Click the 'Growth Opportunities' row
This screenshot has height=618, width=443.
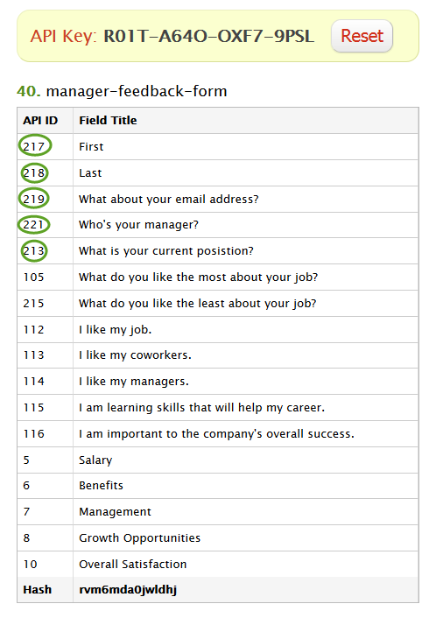pyautogui.click(x=218, y=537)
